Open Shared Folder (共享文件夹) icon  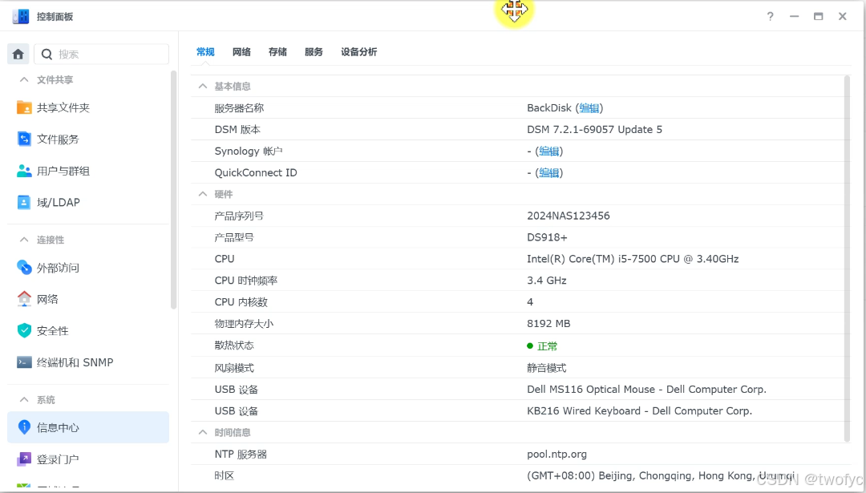click(x=24, y=107)
